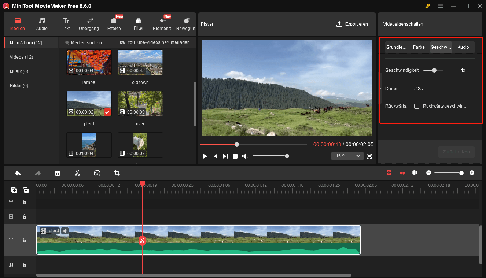This screenshot has height=278, width=486.
Task: Switch to the Farbe tab in Videoeigenschaften
Action: click(x=419, y=47)
